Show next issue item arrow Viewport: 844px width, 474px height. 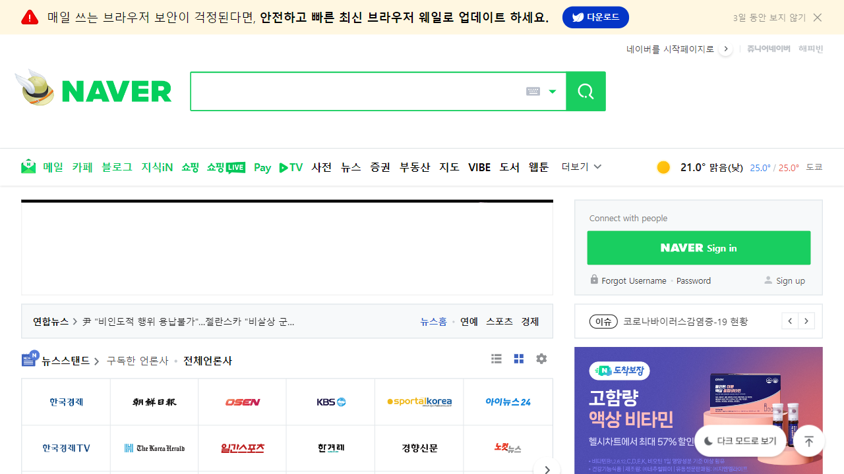[x=806, y=321]
